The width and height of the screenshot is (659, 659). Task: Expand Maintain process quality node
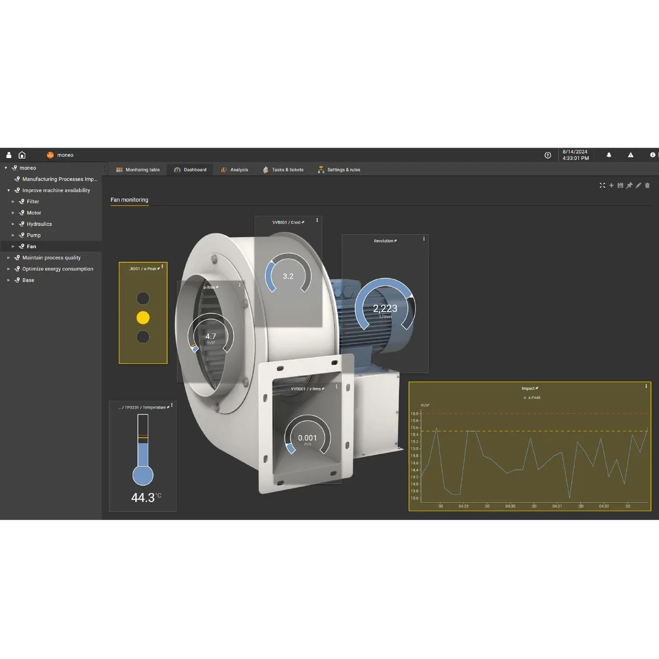[8, 258]
